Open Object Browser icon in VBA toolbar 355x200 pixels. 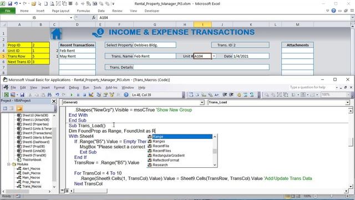coord(111,95)
